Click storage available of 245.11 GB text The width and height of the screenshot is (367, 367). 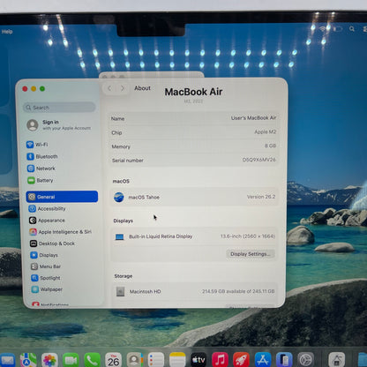pyautogui.click(x=238, y=291)
